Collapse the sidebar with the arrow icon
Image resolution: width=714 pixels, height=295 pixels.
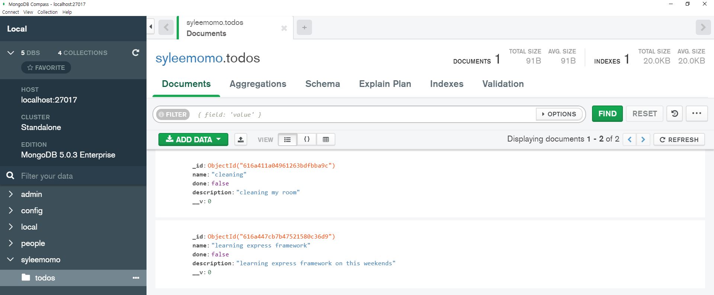point(151,27)
